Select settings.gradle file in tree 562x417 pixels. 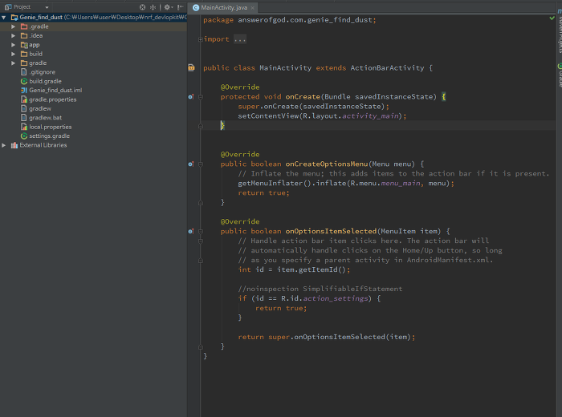pyautogui.click(x=48, y=136)
